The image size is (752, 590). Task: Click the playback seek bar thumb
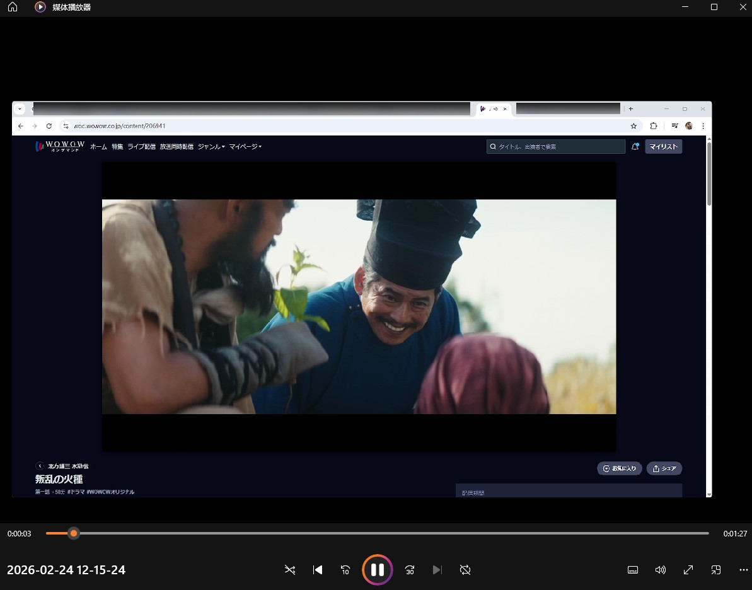[x=74, y=533]
